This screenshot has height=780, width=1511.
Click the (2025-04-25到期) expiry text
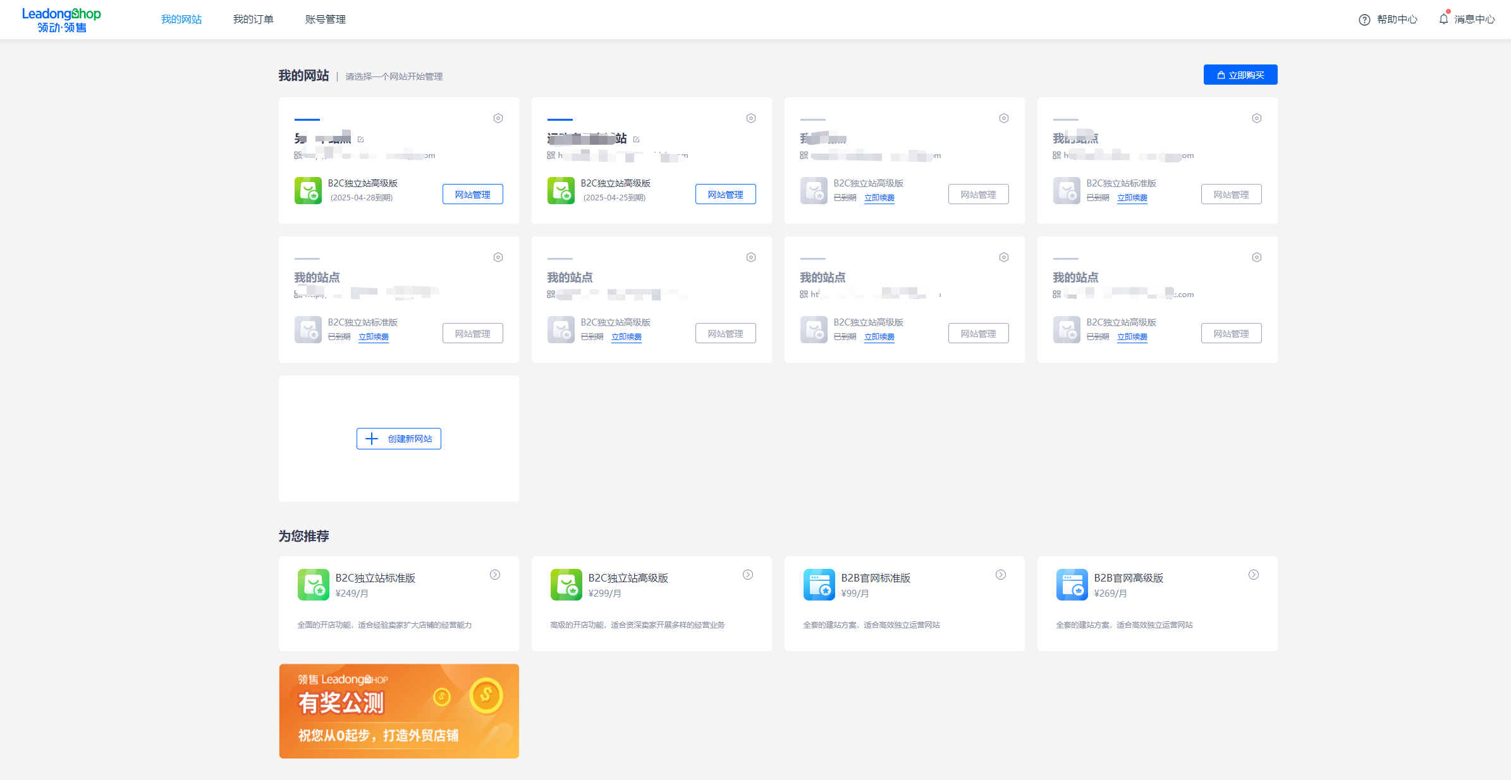(614, 198)
